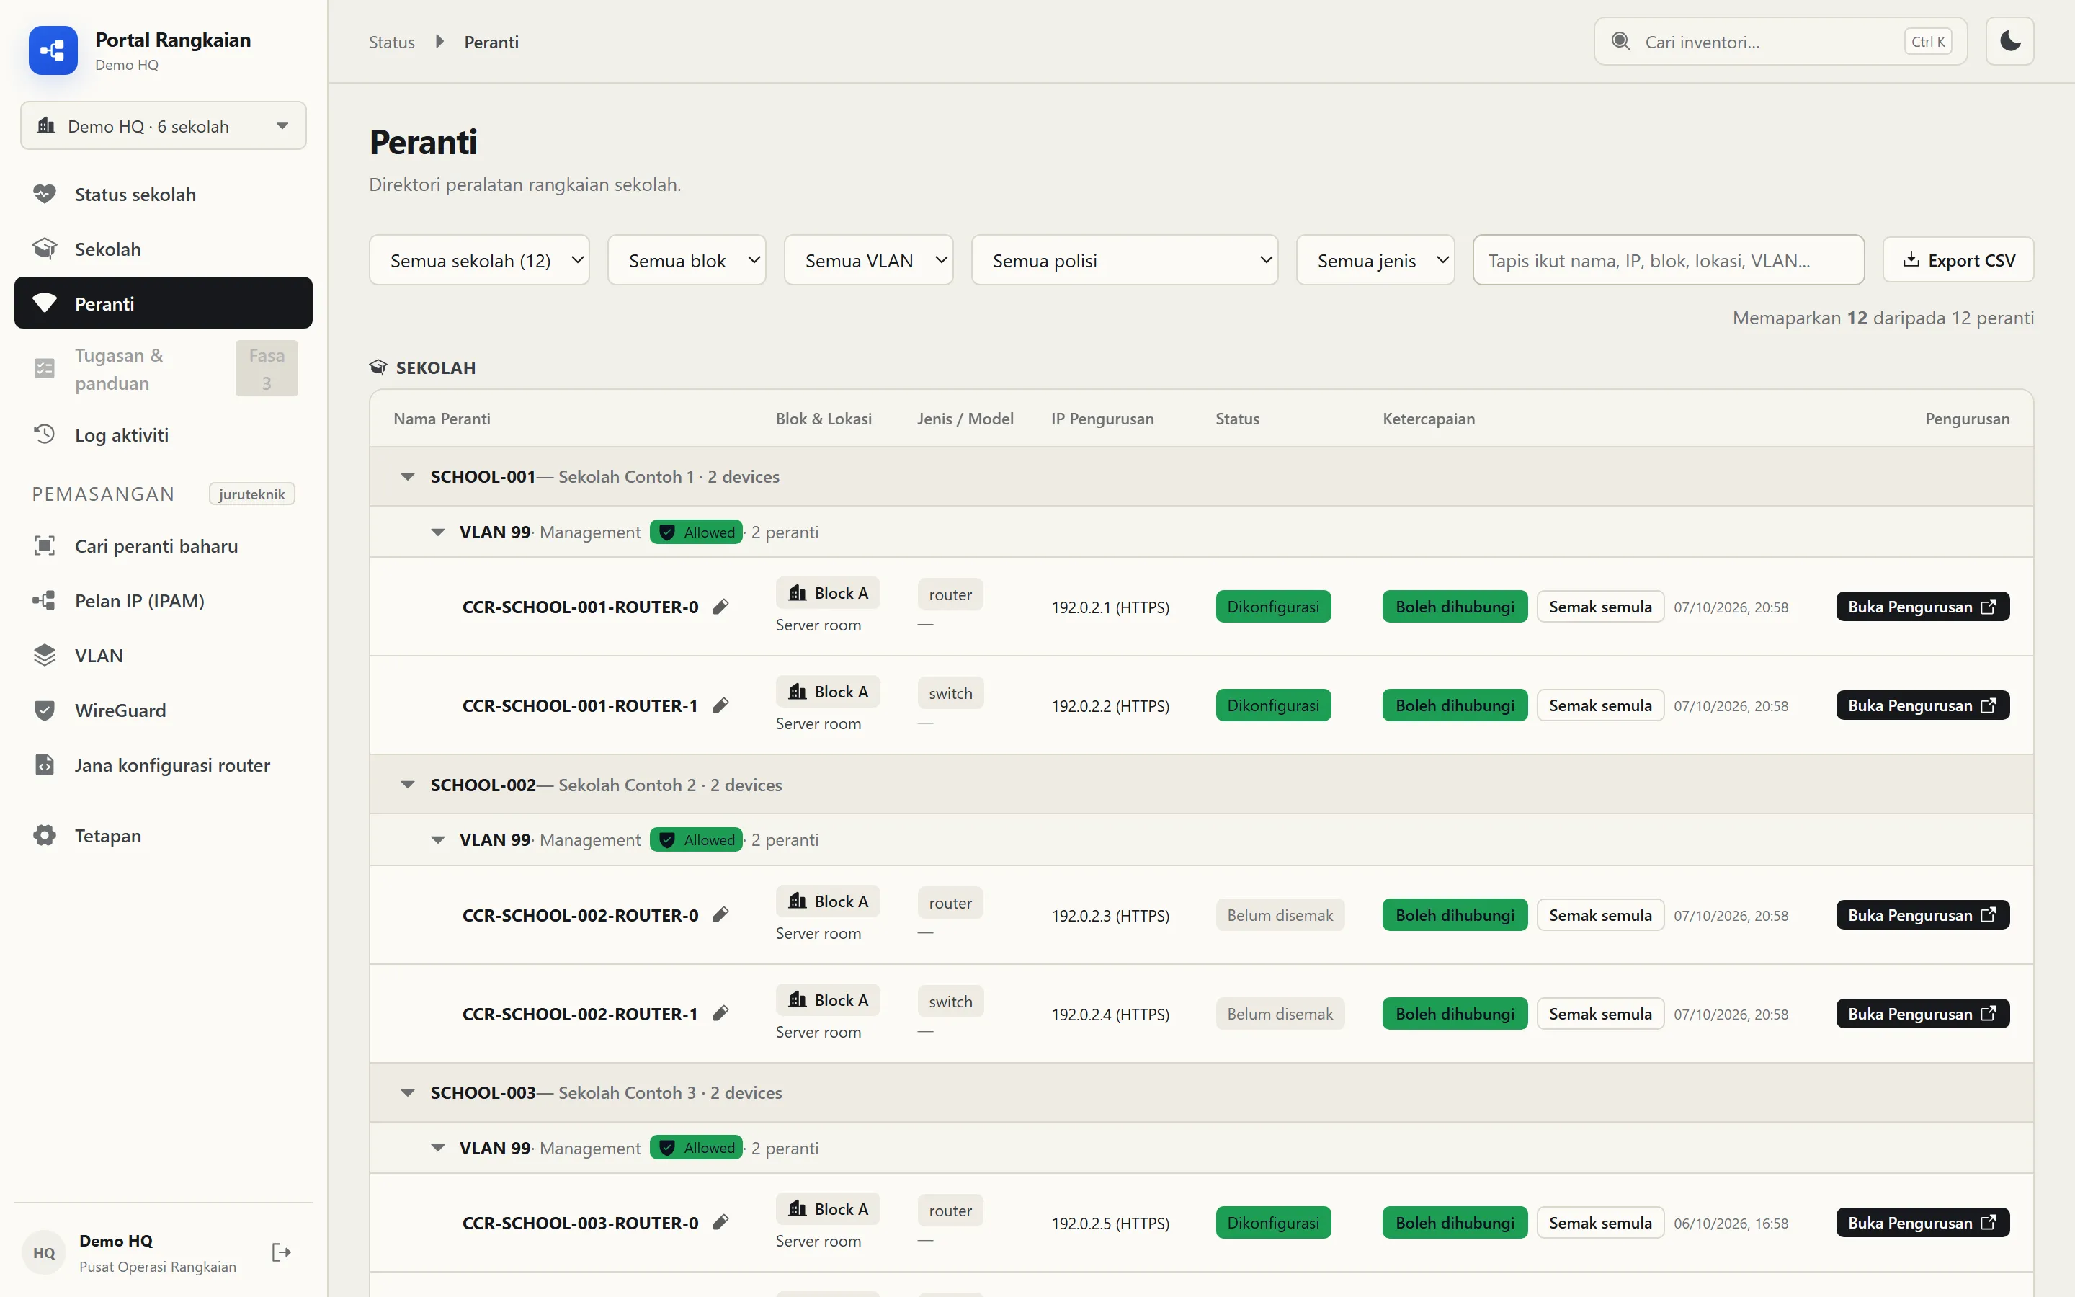Focus the Cari inventori search field
This screenshot has width=2075, height=1297.
point(1780,41)
